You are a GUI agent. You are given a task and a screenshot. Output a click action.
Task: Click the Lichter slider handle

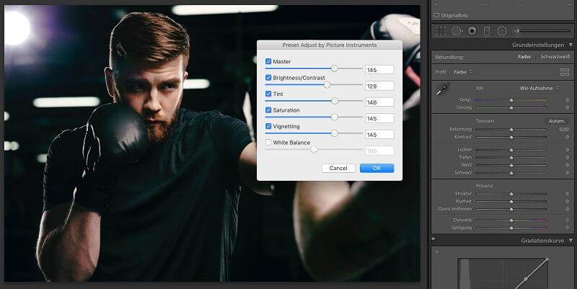[511, 150]
